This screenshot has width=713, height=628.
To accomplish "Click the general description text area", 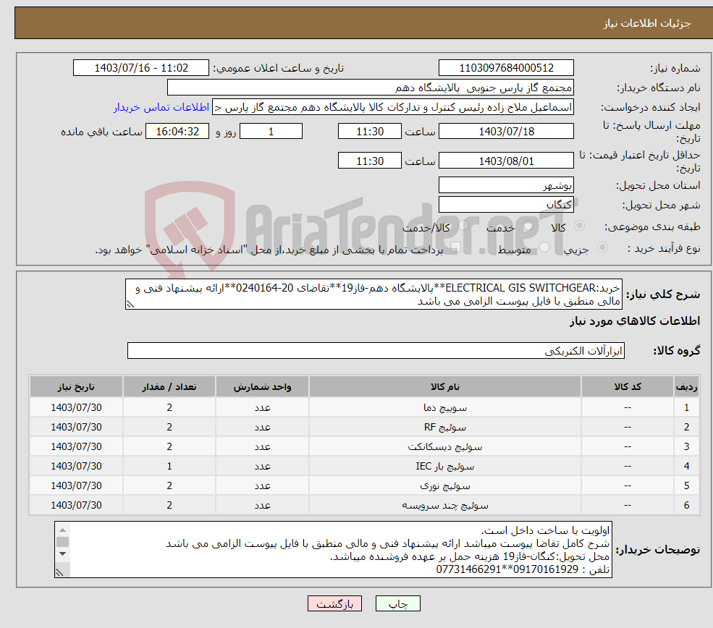I will click(374, 294).
